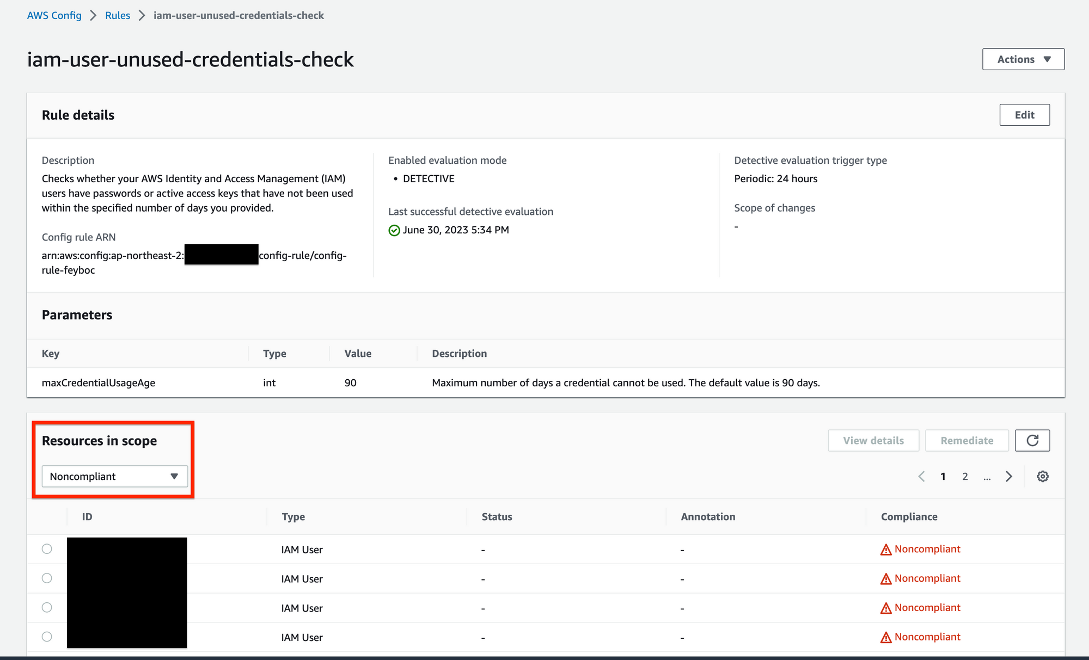Click the Key column header in Parameters
This screenshot has height=660, width=1089.
tap(51, 354)
